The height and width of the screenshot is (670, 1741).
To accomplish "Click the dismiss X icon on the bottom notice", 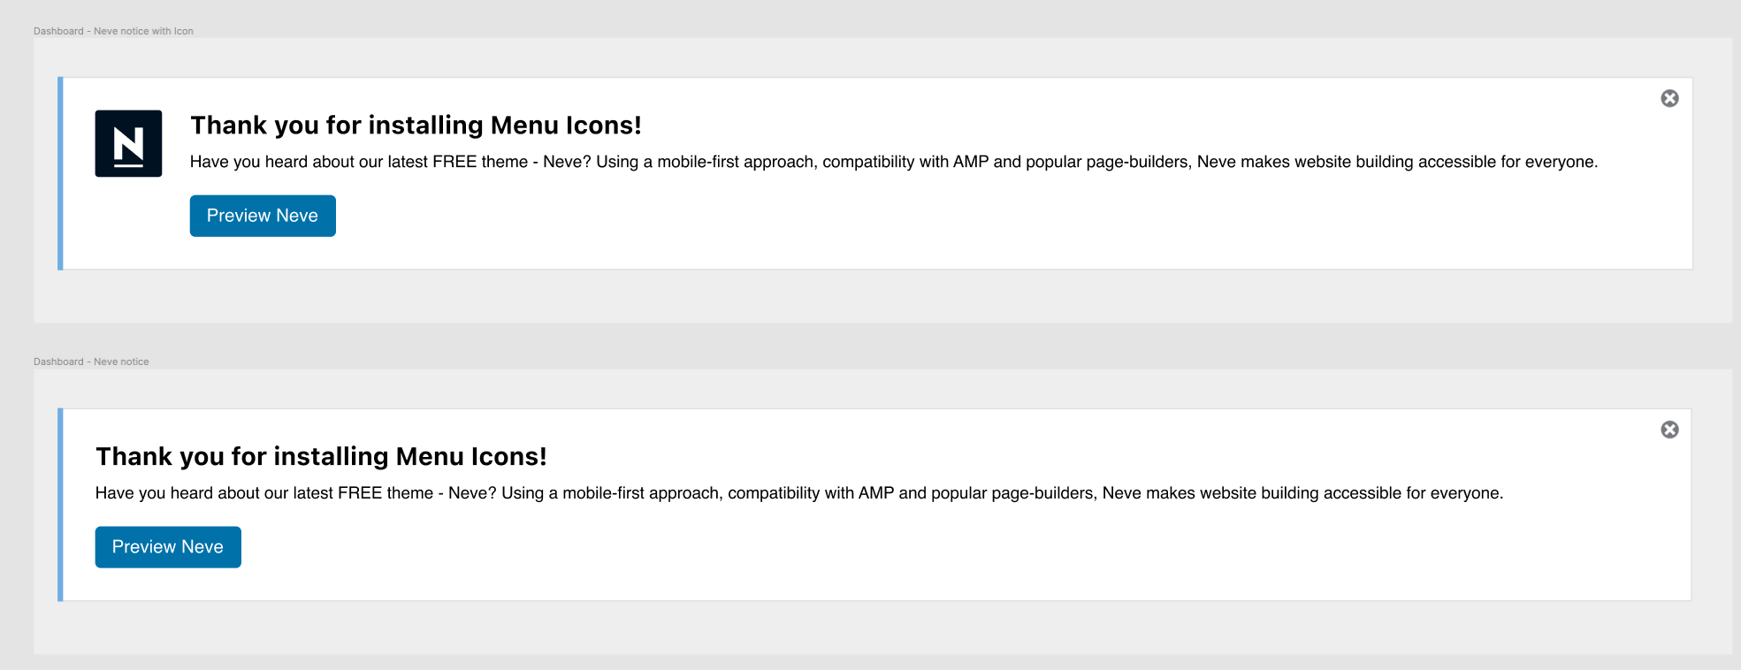I will 1669,429.
